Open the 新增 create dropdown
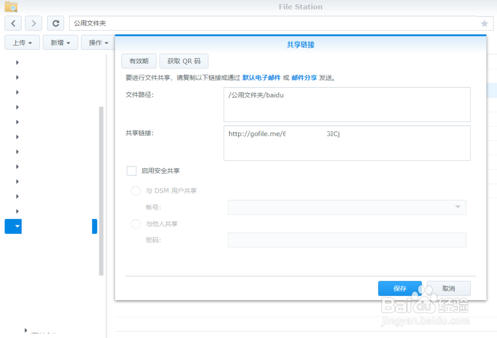Image resolution: width=497 pixels, height=338 pixels. coord(60,42)
